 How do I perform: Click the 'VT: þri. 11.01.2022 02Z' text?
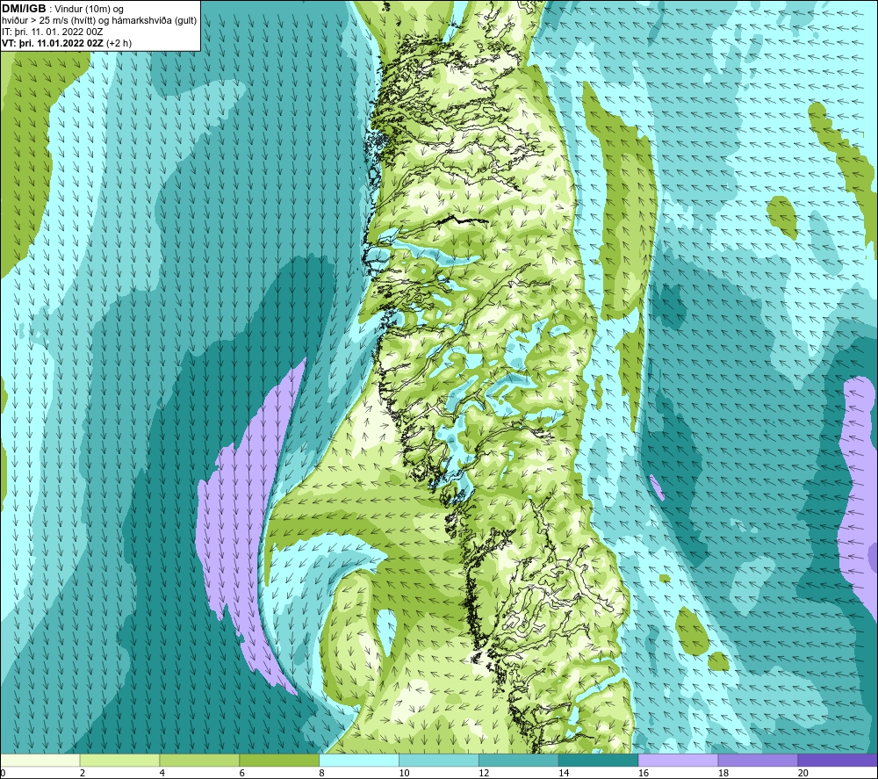pyautogui.click(x=53, y=43)
